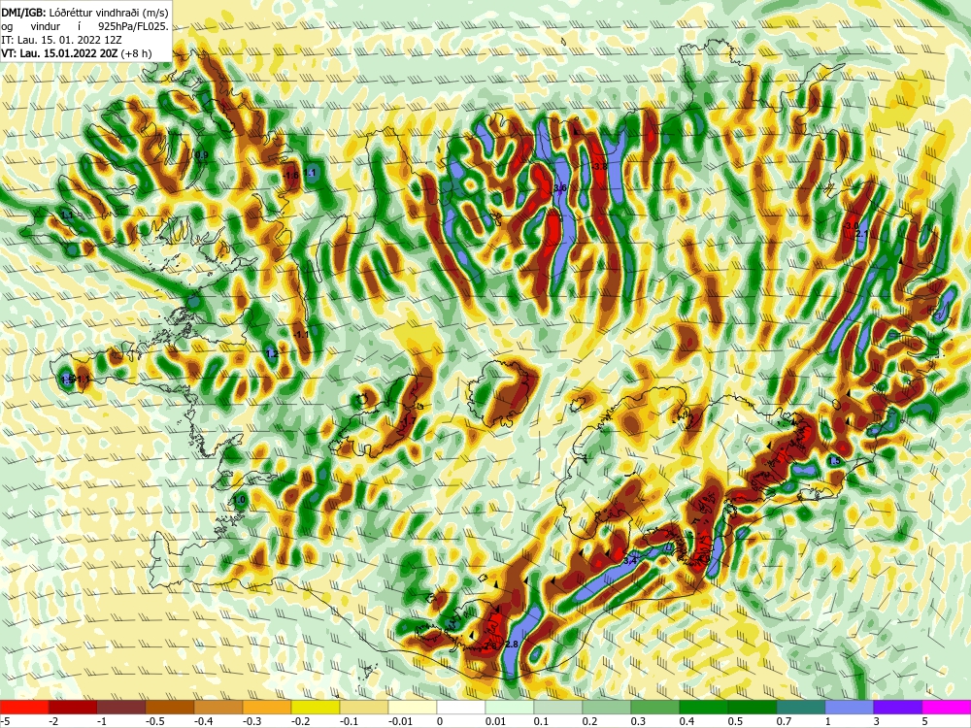The width and height of the screenshot is (971, 728).
Task: Pick the medium green swatch between 0.3 and 0.4
Action: point(655,707)
